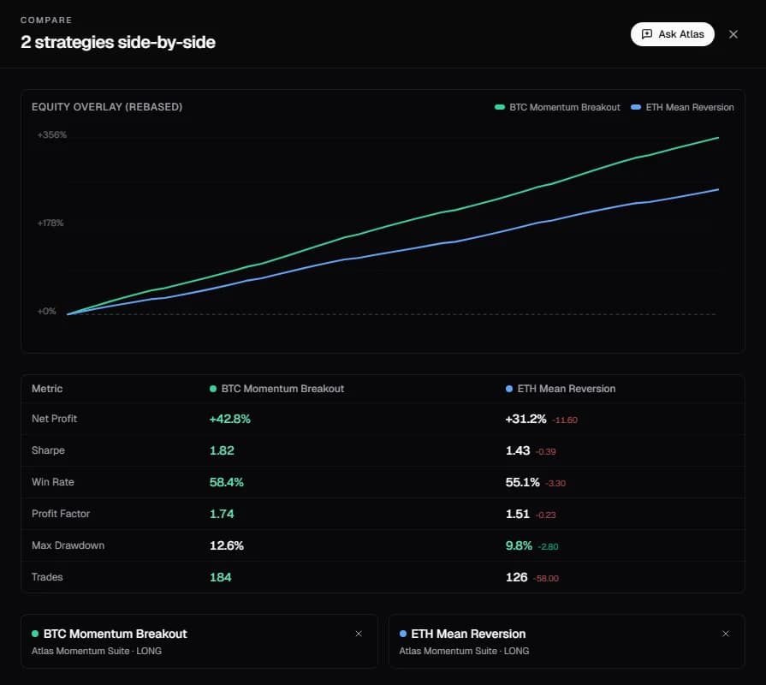Click the -58.00 trades delta
Screen dimensions: 766x685
tap(546, 579)
